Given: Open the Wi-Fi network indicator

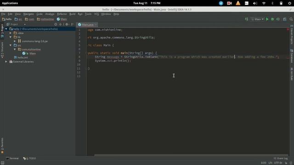Looking at the screenshot, I should pos(264,3).
